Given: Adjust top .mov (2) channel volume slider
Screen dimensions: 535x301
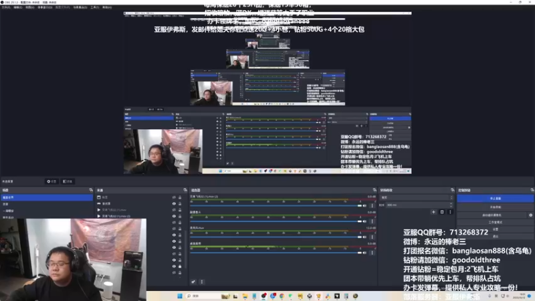Looking at the screenshot, I should (276, 205).
